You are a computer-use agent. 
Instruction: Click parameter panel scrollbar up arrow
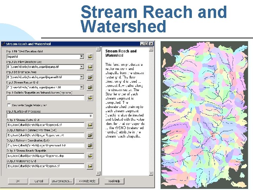point(98,49)
